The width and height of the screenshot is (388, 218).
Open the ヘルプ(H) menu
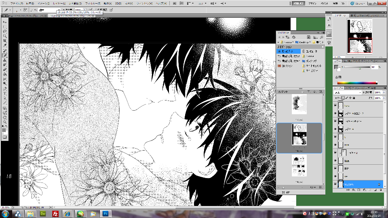[161, 4]
